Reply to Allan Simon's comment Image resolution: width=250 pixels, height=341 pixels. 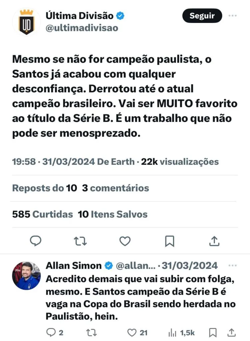51,332
